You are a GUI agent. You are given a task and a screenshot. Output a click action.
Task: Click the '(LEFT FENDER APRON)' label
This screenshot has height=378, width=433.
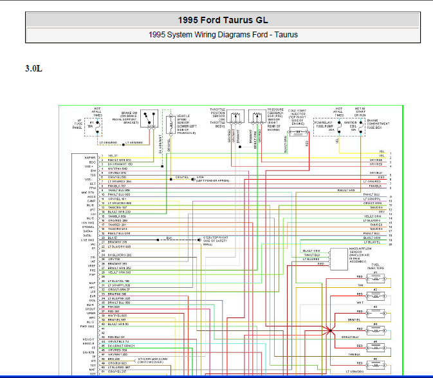(212, 181)
